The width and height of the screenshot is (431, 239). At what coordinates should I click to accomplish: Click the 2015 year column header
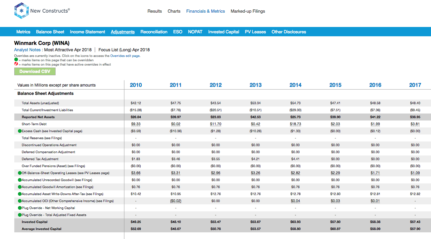pyautogui.click(x=335, y=85)
